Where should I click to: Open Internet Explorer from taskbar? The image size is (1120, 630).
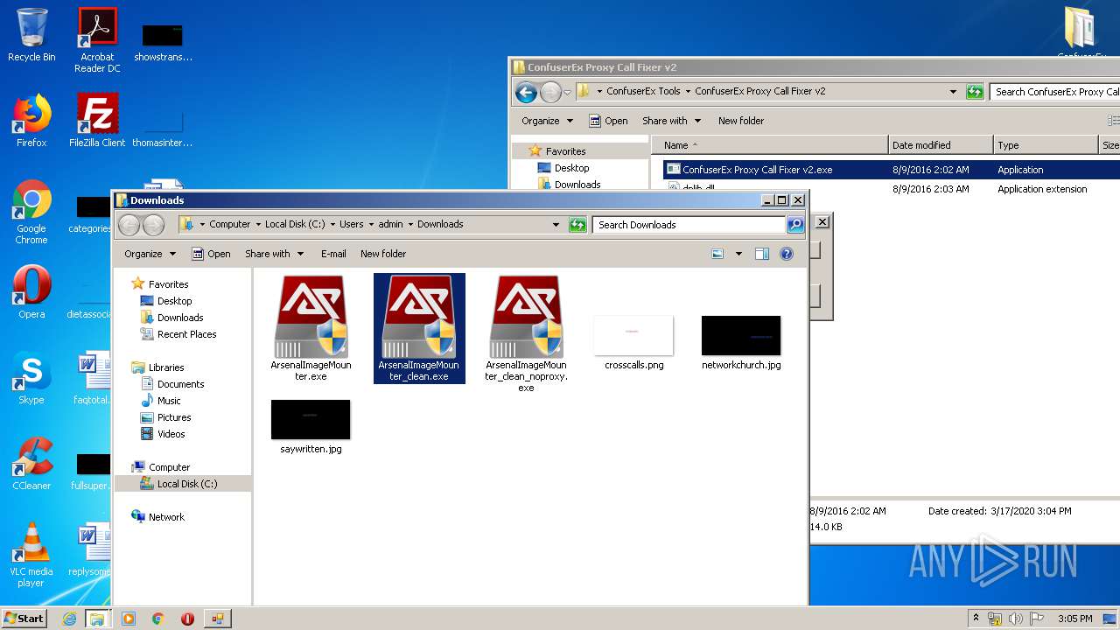[x=69, y=619]
